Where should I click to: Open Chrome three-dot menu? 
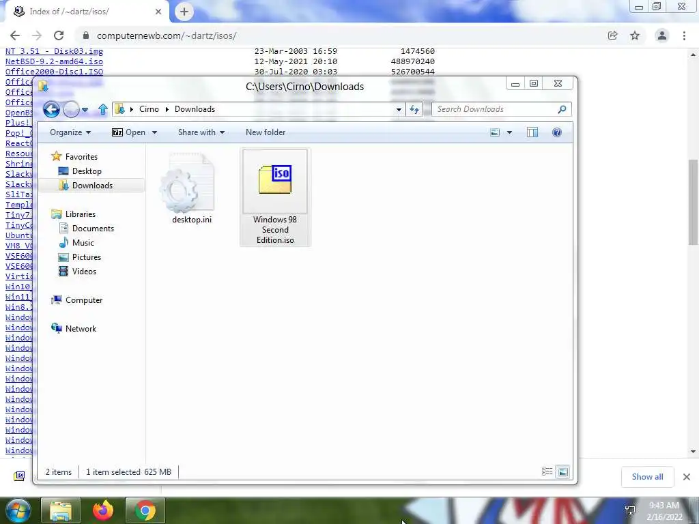(x=684, y=35)
